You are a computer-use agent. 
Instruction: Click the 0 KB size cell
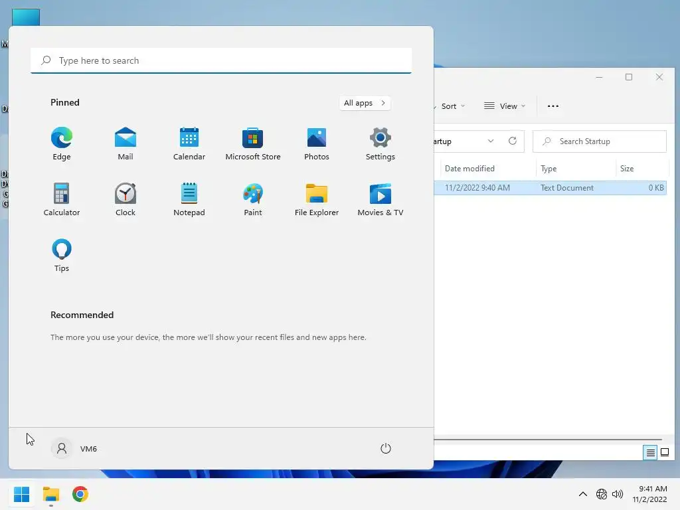tap(655, 188)
